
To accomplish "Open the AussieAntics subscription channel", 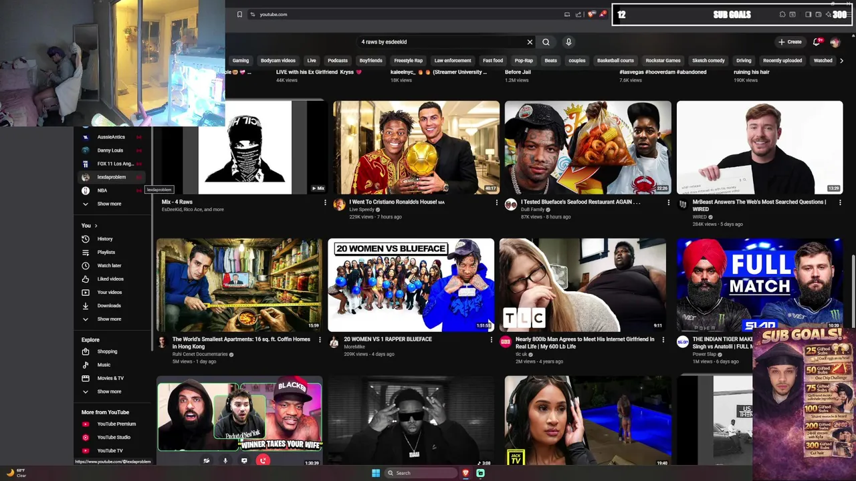I will click(x=112, y=137).
